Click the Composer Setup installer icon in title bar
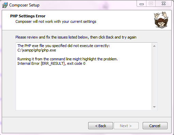Viewport: 174px width, 135px height. (5, 5)
